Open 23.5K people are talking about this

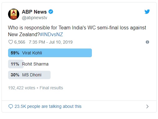48,106
